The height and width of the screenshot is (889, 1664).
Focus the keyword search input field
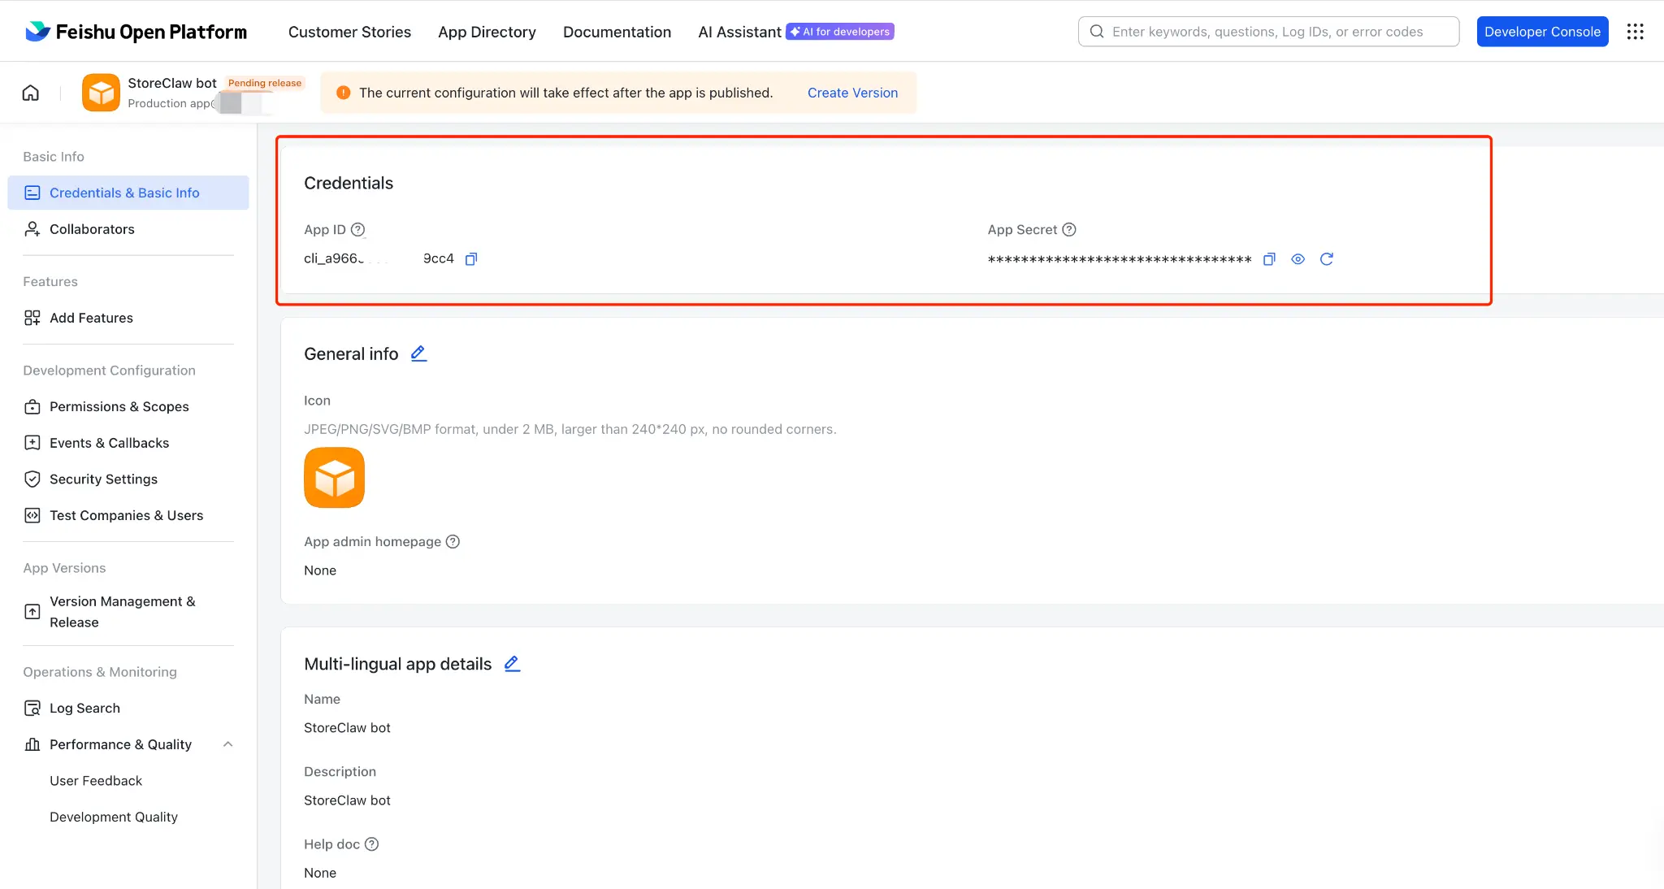click(1268, 32)
